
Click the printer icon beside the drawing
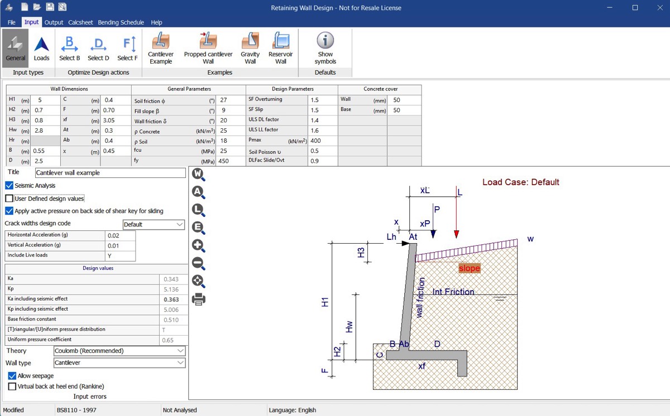pos(198,299)
